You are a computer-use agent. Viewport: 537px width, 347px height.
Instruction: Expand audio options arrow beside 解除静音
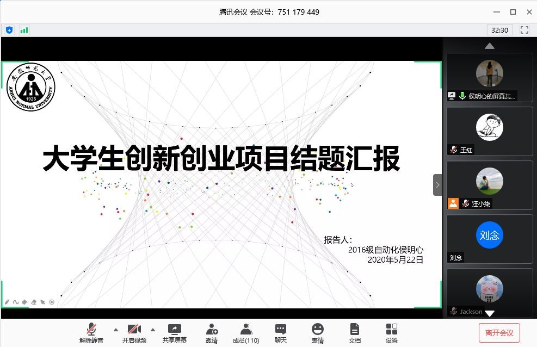(x=115, y=329)
